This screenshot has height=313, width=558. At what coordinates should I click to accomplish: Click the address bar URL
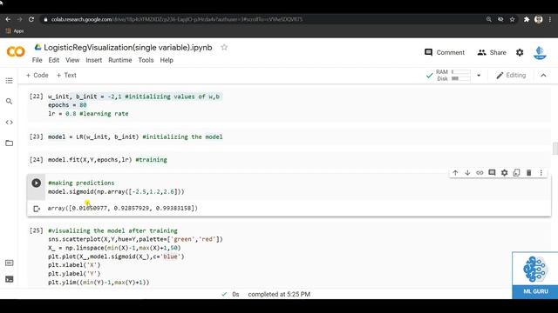176,19
